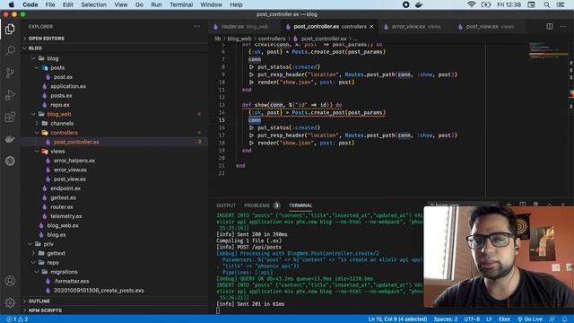This screenshot has width=574, height=323.
Task: Open endpoint.ex in explorer
Action: pos(65,188)
